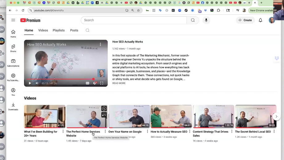Switch to the Videos tab
The image size is (284, 160).
click(x=43, y=30)
